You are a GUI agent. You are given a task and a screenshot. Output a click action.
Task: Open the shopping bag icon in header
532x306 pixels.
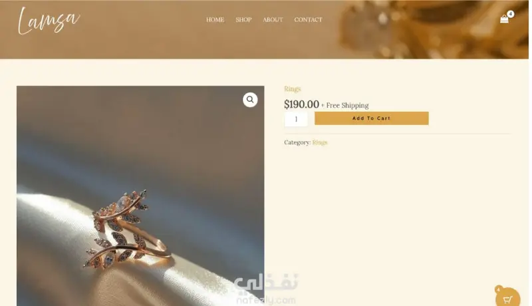[x=504, y=19]
